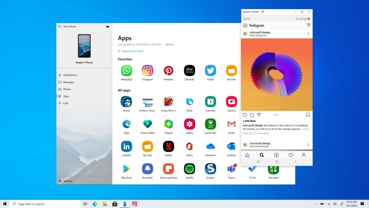The height and width of the screenshot is (208, 369).
Task: Launch Spotify from All apps
Action: click(189, 169)
